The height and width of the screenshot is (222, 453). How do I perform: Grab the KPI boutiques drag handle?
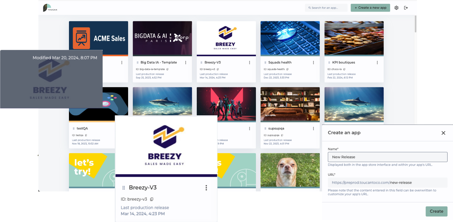point(329,63)
